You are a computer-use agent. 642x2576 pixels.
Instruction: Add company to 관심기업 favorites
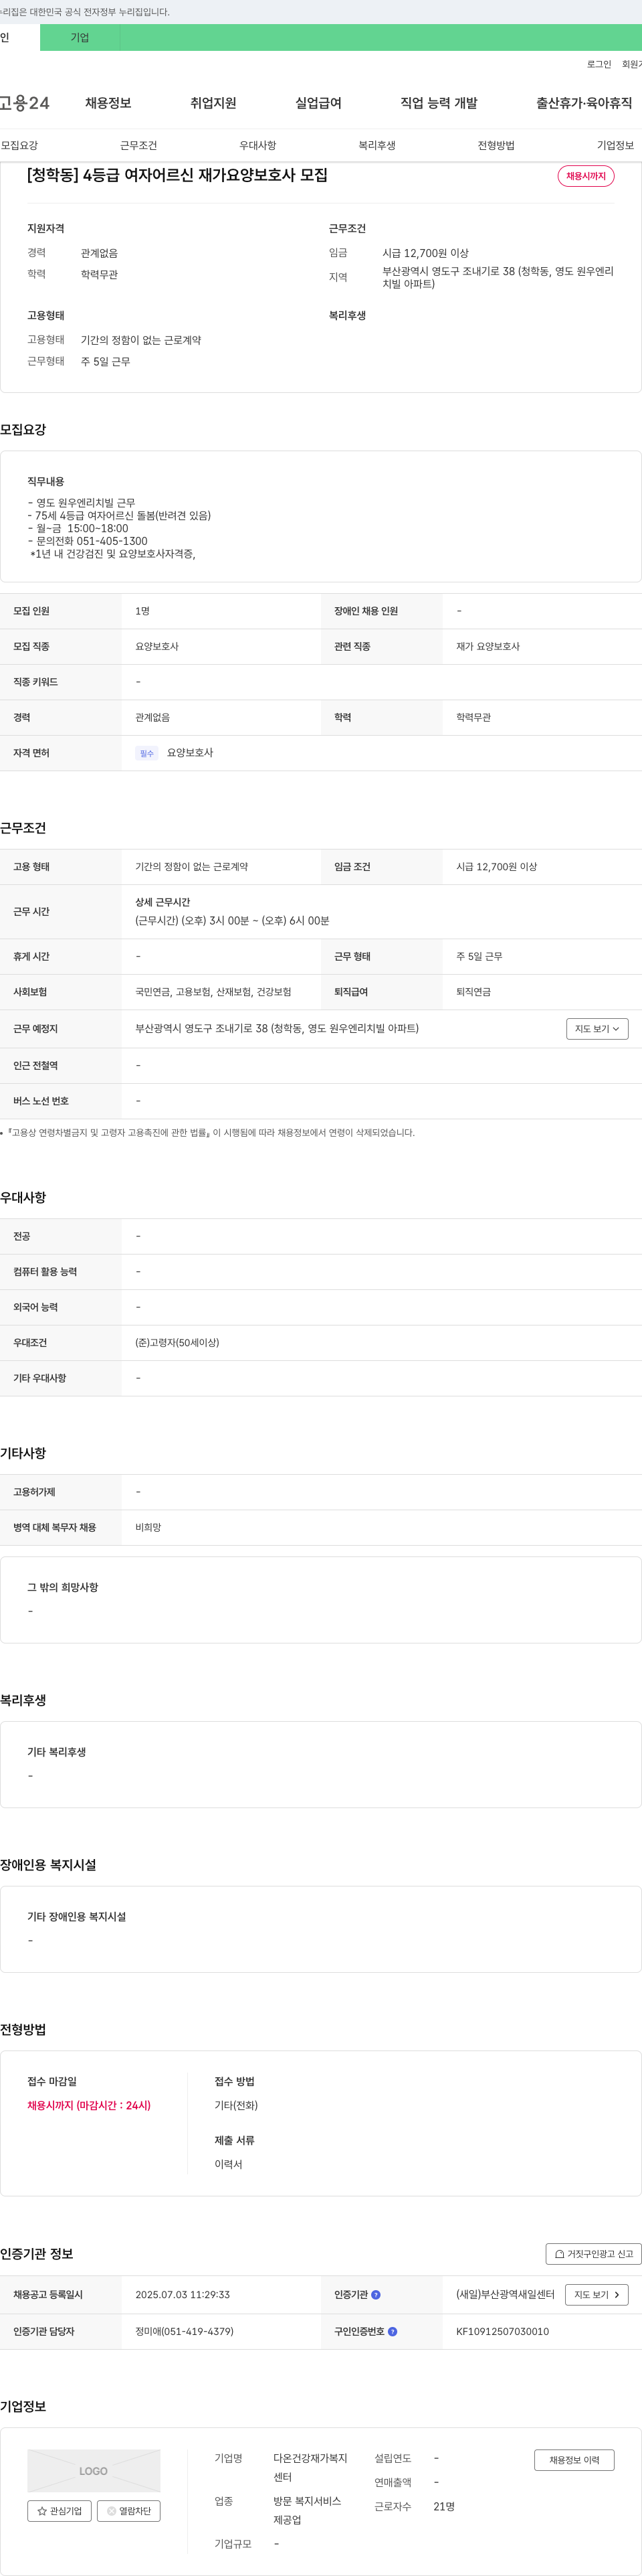click(59, 2511)
